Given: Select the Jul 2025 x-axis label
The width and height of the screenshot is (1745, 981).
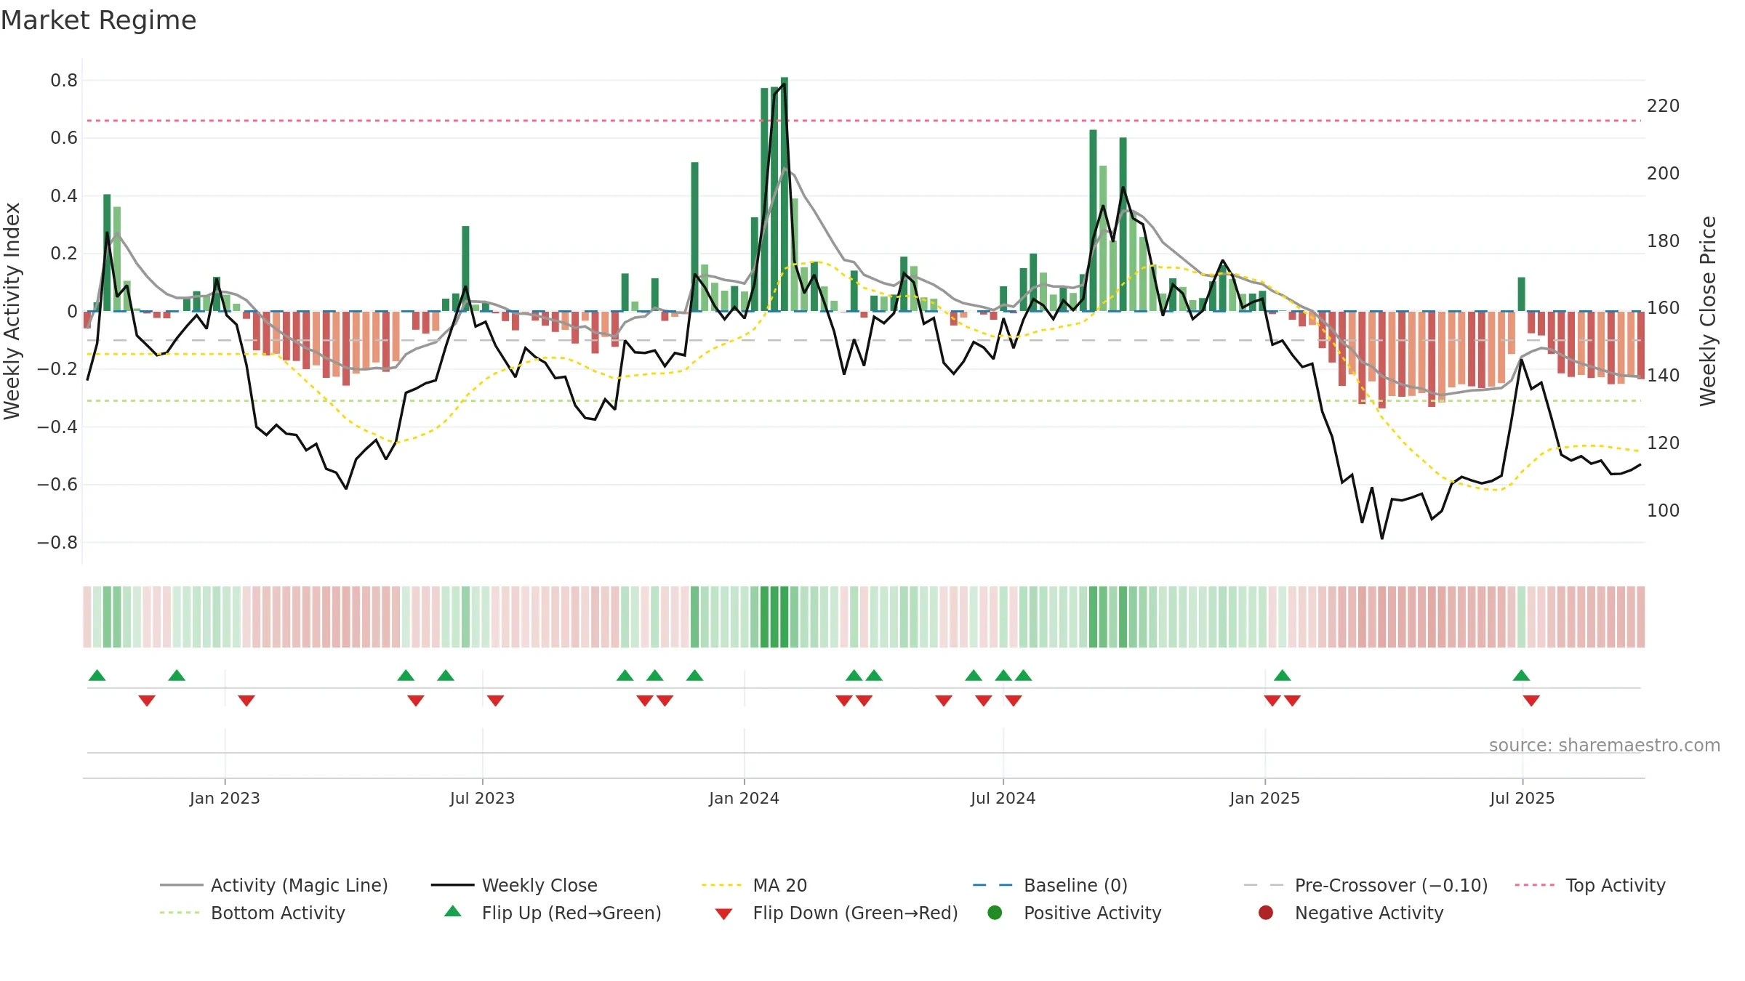Looking at the screenshot, I should click(1522, 798).
